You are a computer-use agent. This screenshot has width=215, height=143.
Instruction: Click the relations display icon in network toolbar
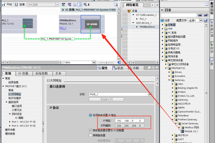(x=63, y=5)
